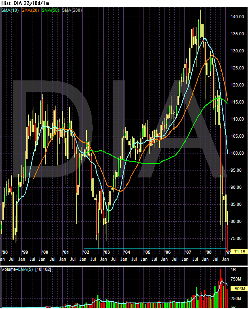Click the '02 year marker on time axis

pos(86,252)
